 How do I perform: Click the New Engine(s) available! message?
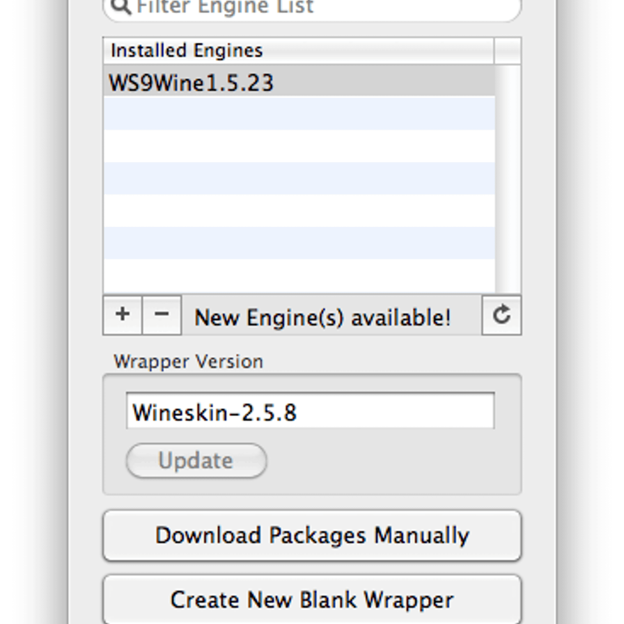tap(323, 317)
